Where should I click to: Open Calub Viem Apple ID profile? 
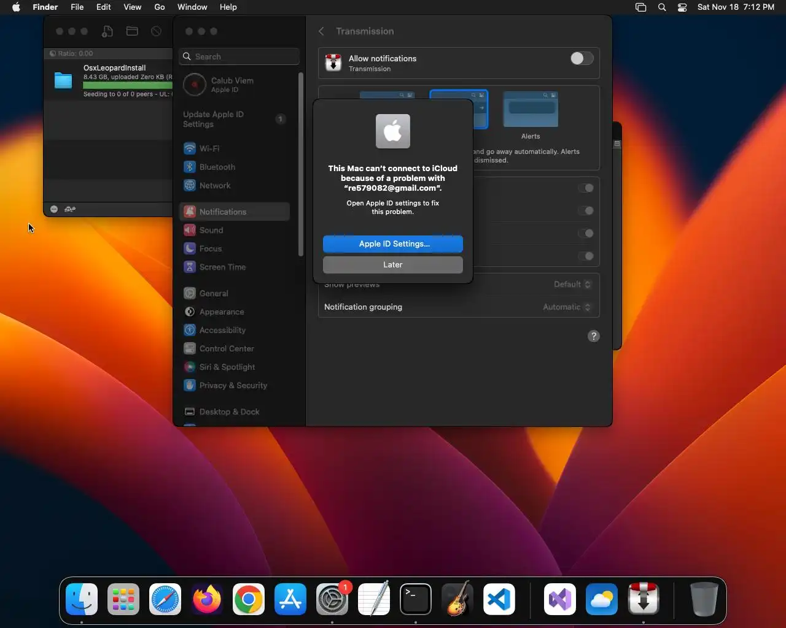coord(235,85)
